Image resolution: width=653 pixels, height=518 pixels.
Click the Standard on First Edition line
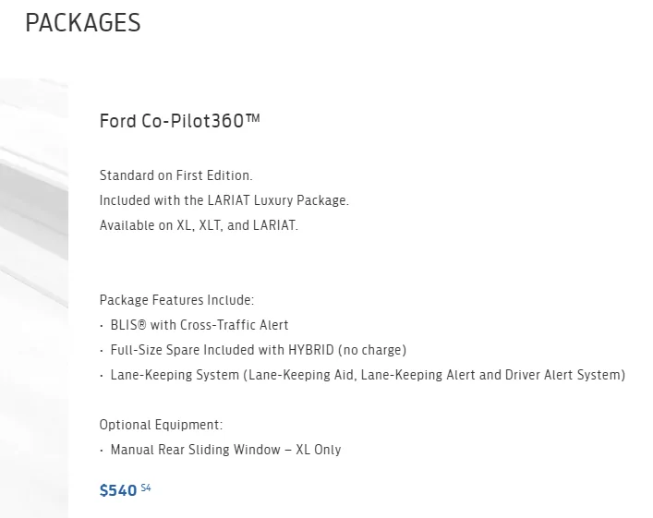[175, 175]
